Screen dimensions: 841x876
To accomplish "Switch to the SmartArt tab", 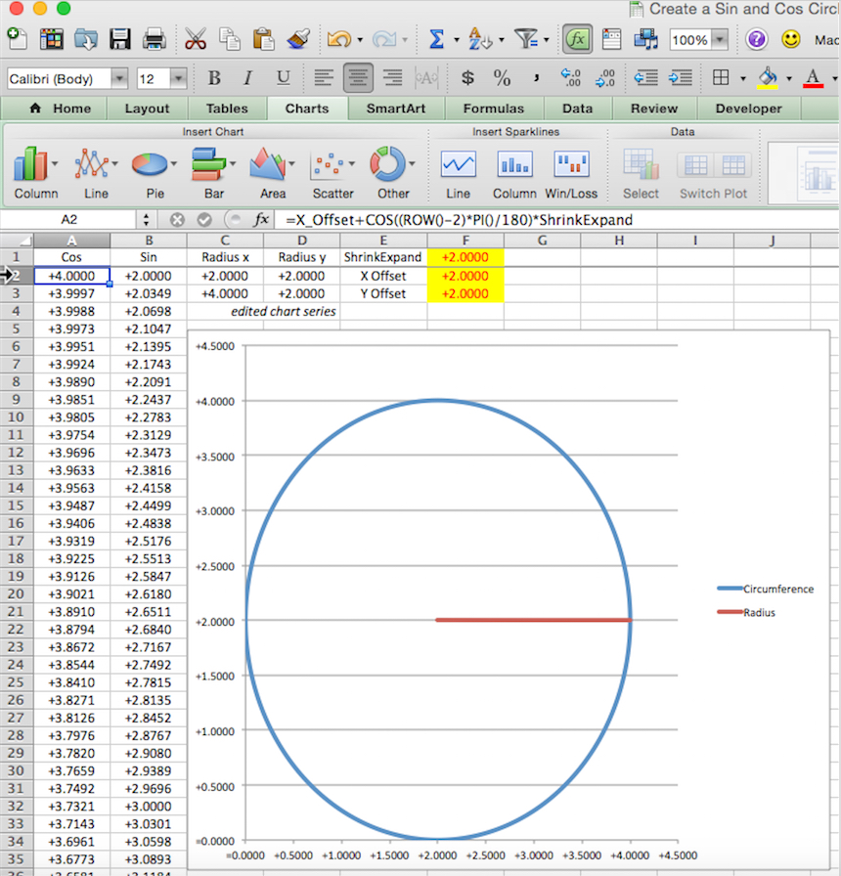I will (396, 109).
